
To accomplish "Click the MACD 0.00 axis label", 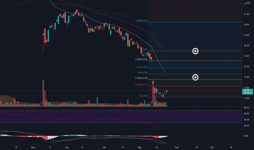I will [246, 136].
